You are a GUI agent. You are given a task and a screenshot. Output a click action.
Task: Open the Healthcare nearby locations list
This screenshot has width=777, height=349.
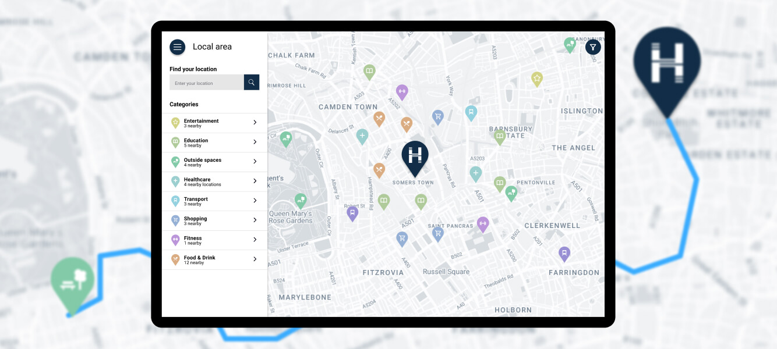pos(255,181)
